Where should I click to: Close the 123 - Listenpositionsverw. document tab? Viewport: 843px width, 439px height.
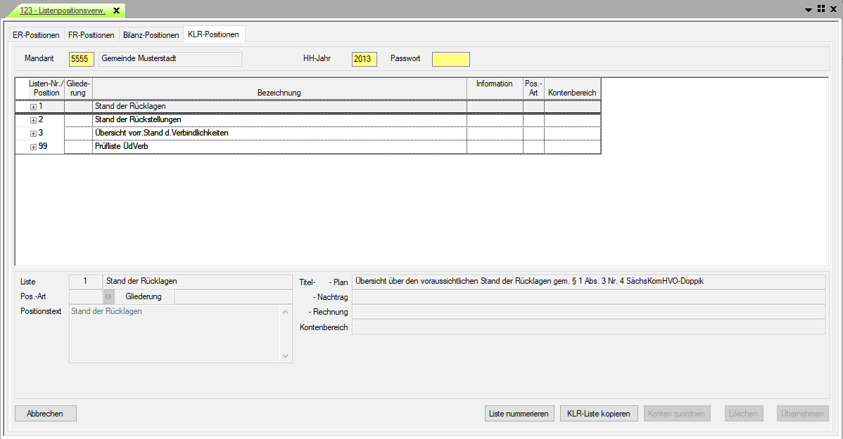(116, 11)
